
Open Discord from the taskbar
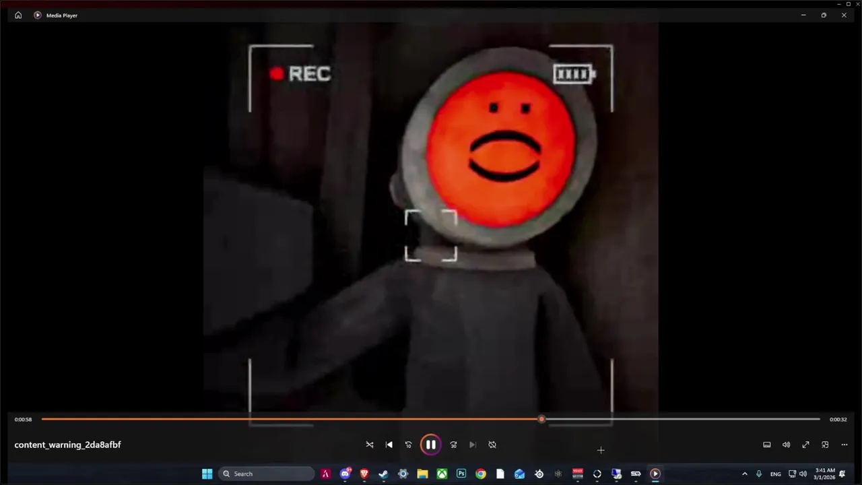pyautogui.click(x=345, y=474)
